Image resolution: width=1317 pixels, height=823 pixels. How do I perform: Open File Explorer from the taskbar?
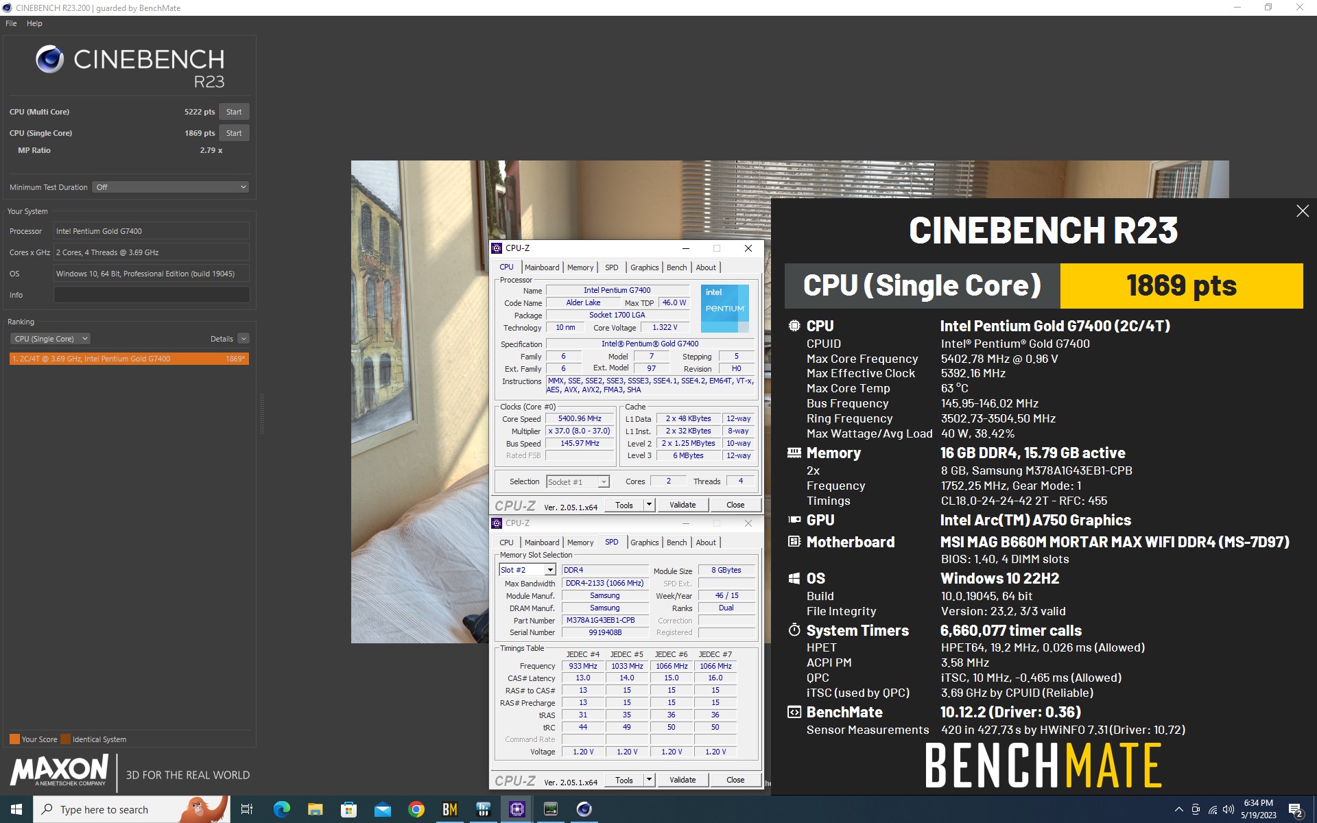316,809
